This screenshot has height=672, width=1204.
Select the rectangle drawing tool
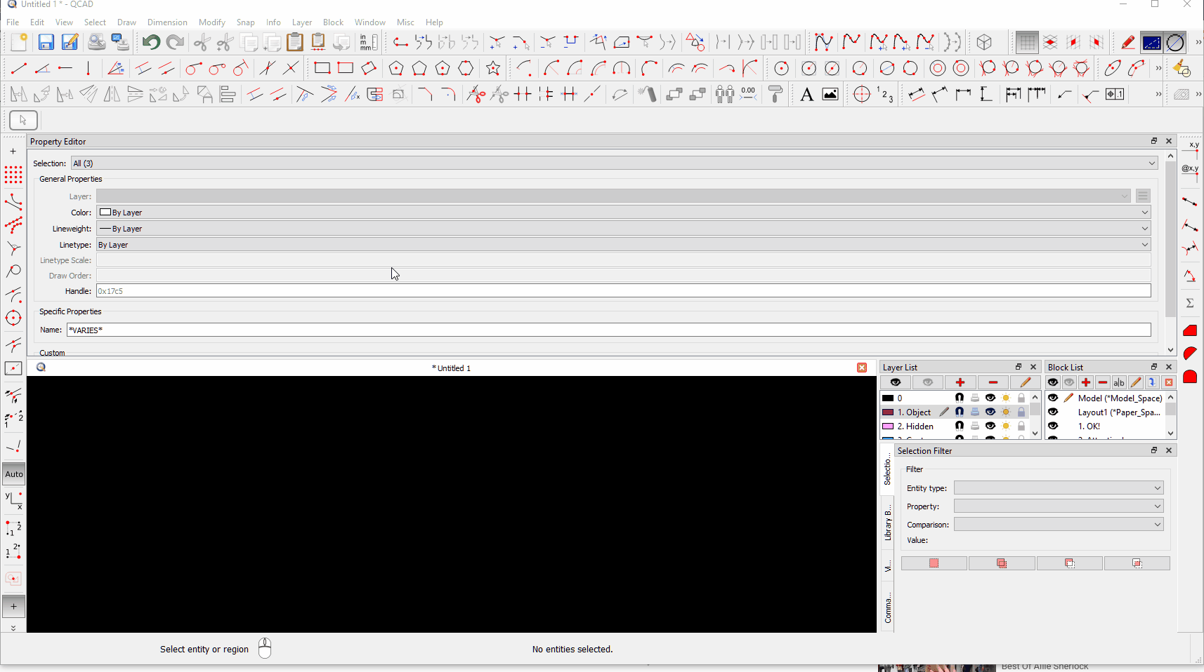coord(322,68)
